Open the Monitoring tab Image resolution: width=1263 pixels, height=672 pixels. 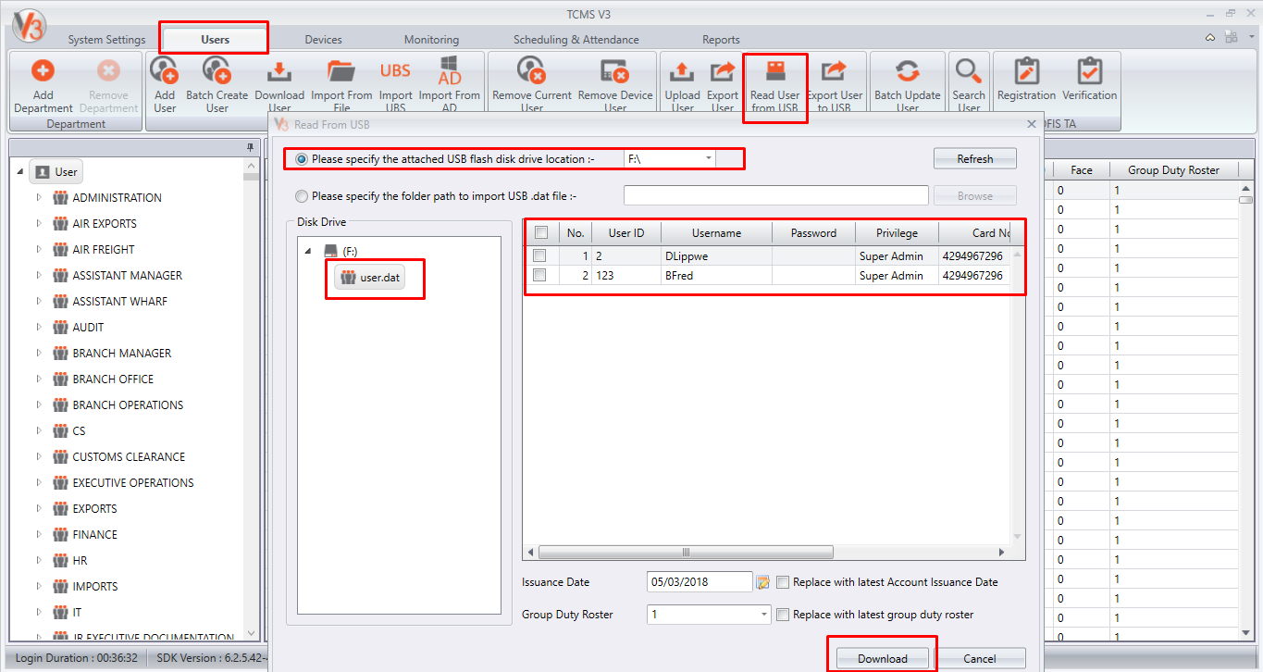pos(431,40)
